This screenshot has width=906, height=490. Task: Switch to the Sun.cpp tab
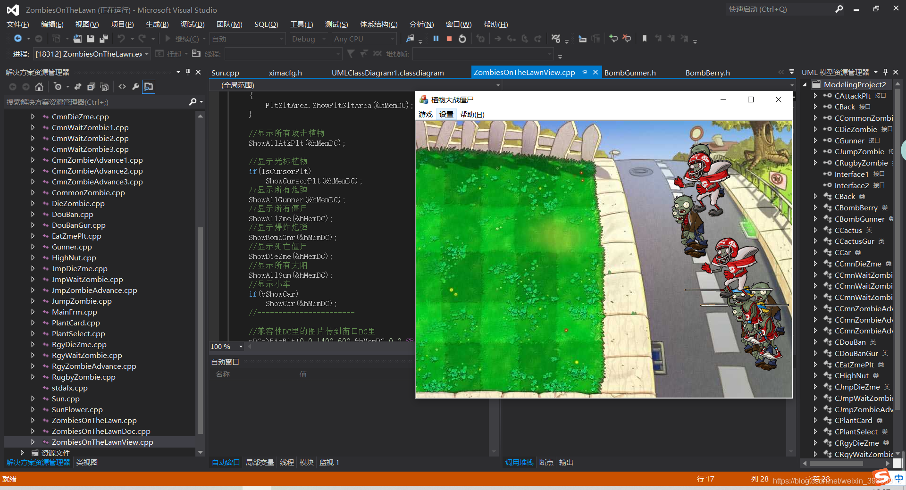tap(225, 73)
